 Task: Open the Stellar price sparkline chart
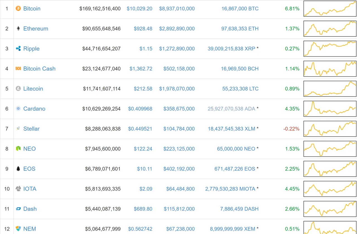[330, 129]
